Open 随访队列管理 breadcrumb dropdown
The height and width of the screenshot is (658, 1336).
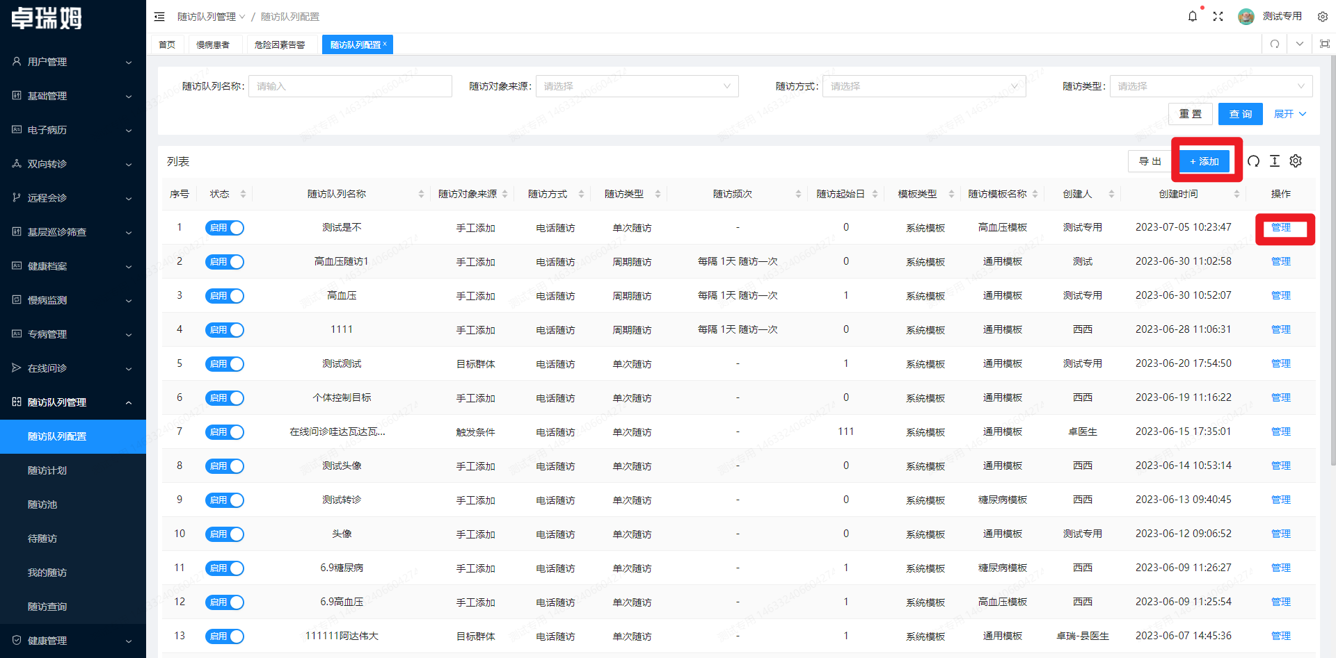[x=211, y=17]
